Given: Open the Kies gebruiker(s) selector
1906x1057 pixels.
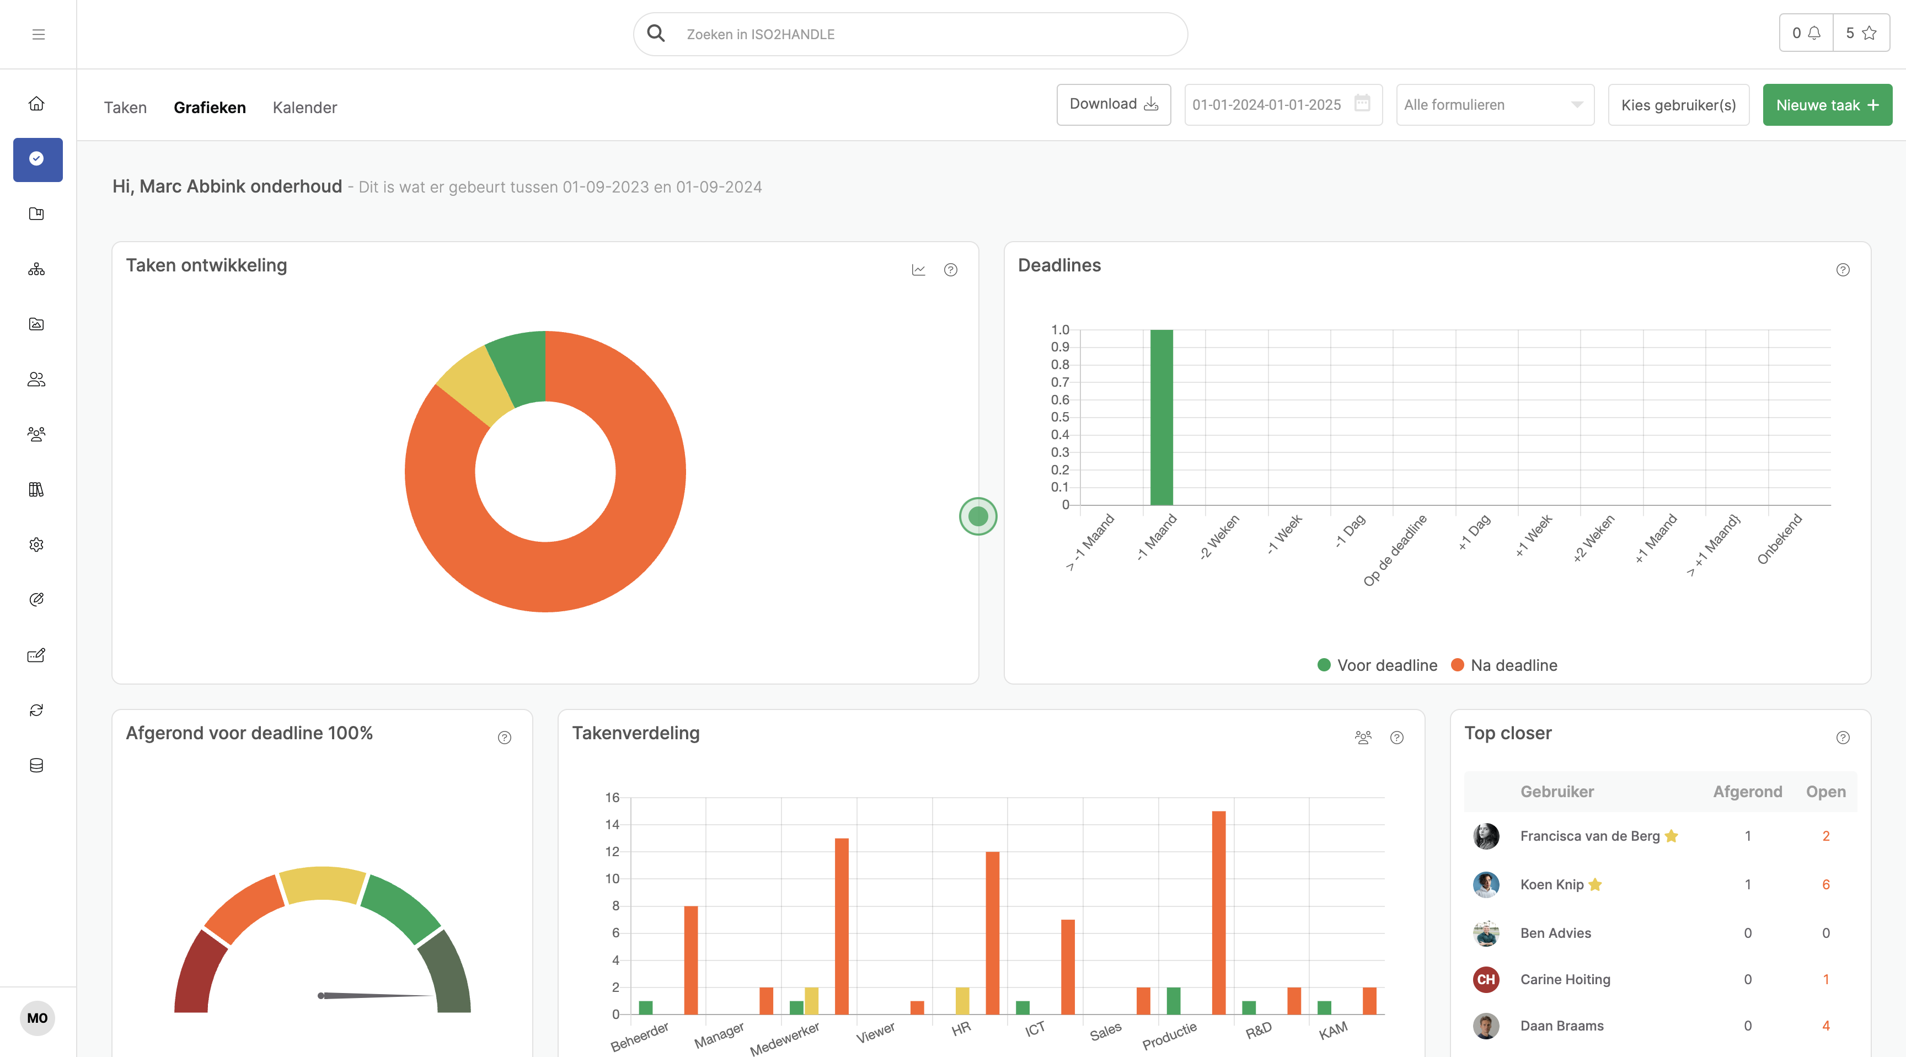Looking at the screenshot, I should click(x=1679, y=105).
